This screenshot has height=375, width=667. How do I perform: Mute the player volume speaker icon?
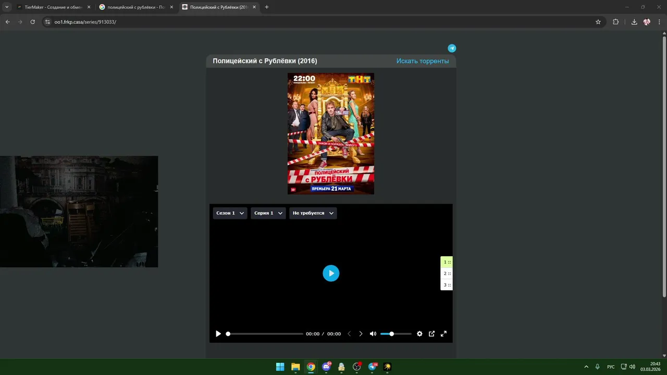click(x=373, y=334)
